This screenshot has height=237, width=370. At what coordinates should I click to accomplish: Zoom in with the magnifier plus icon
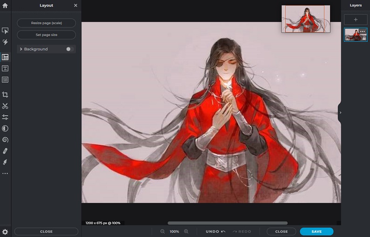click(186, 231)
